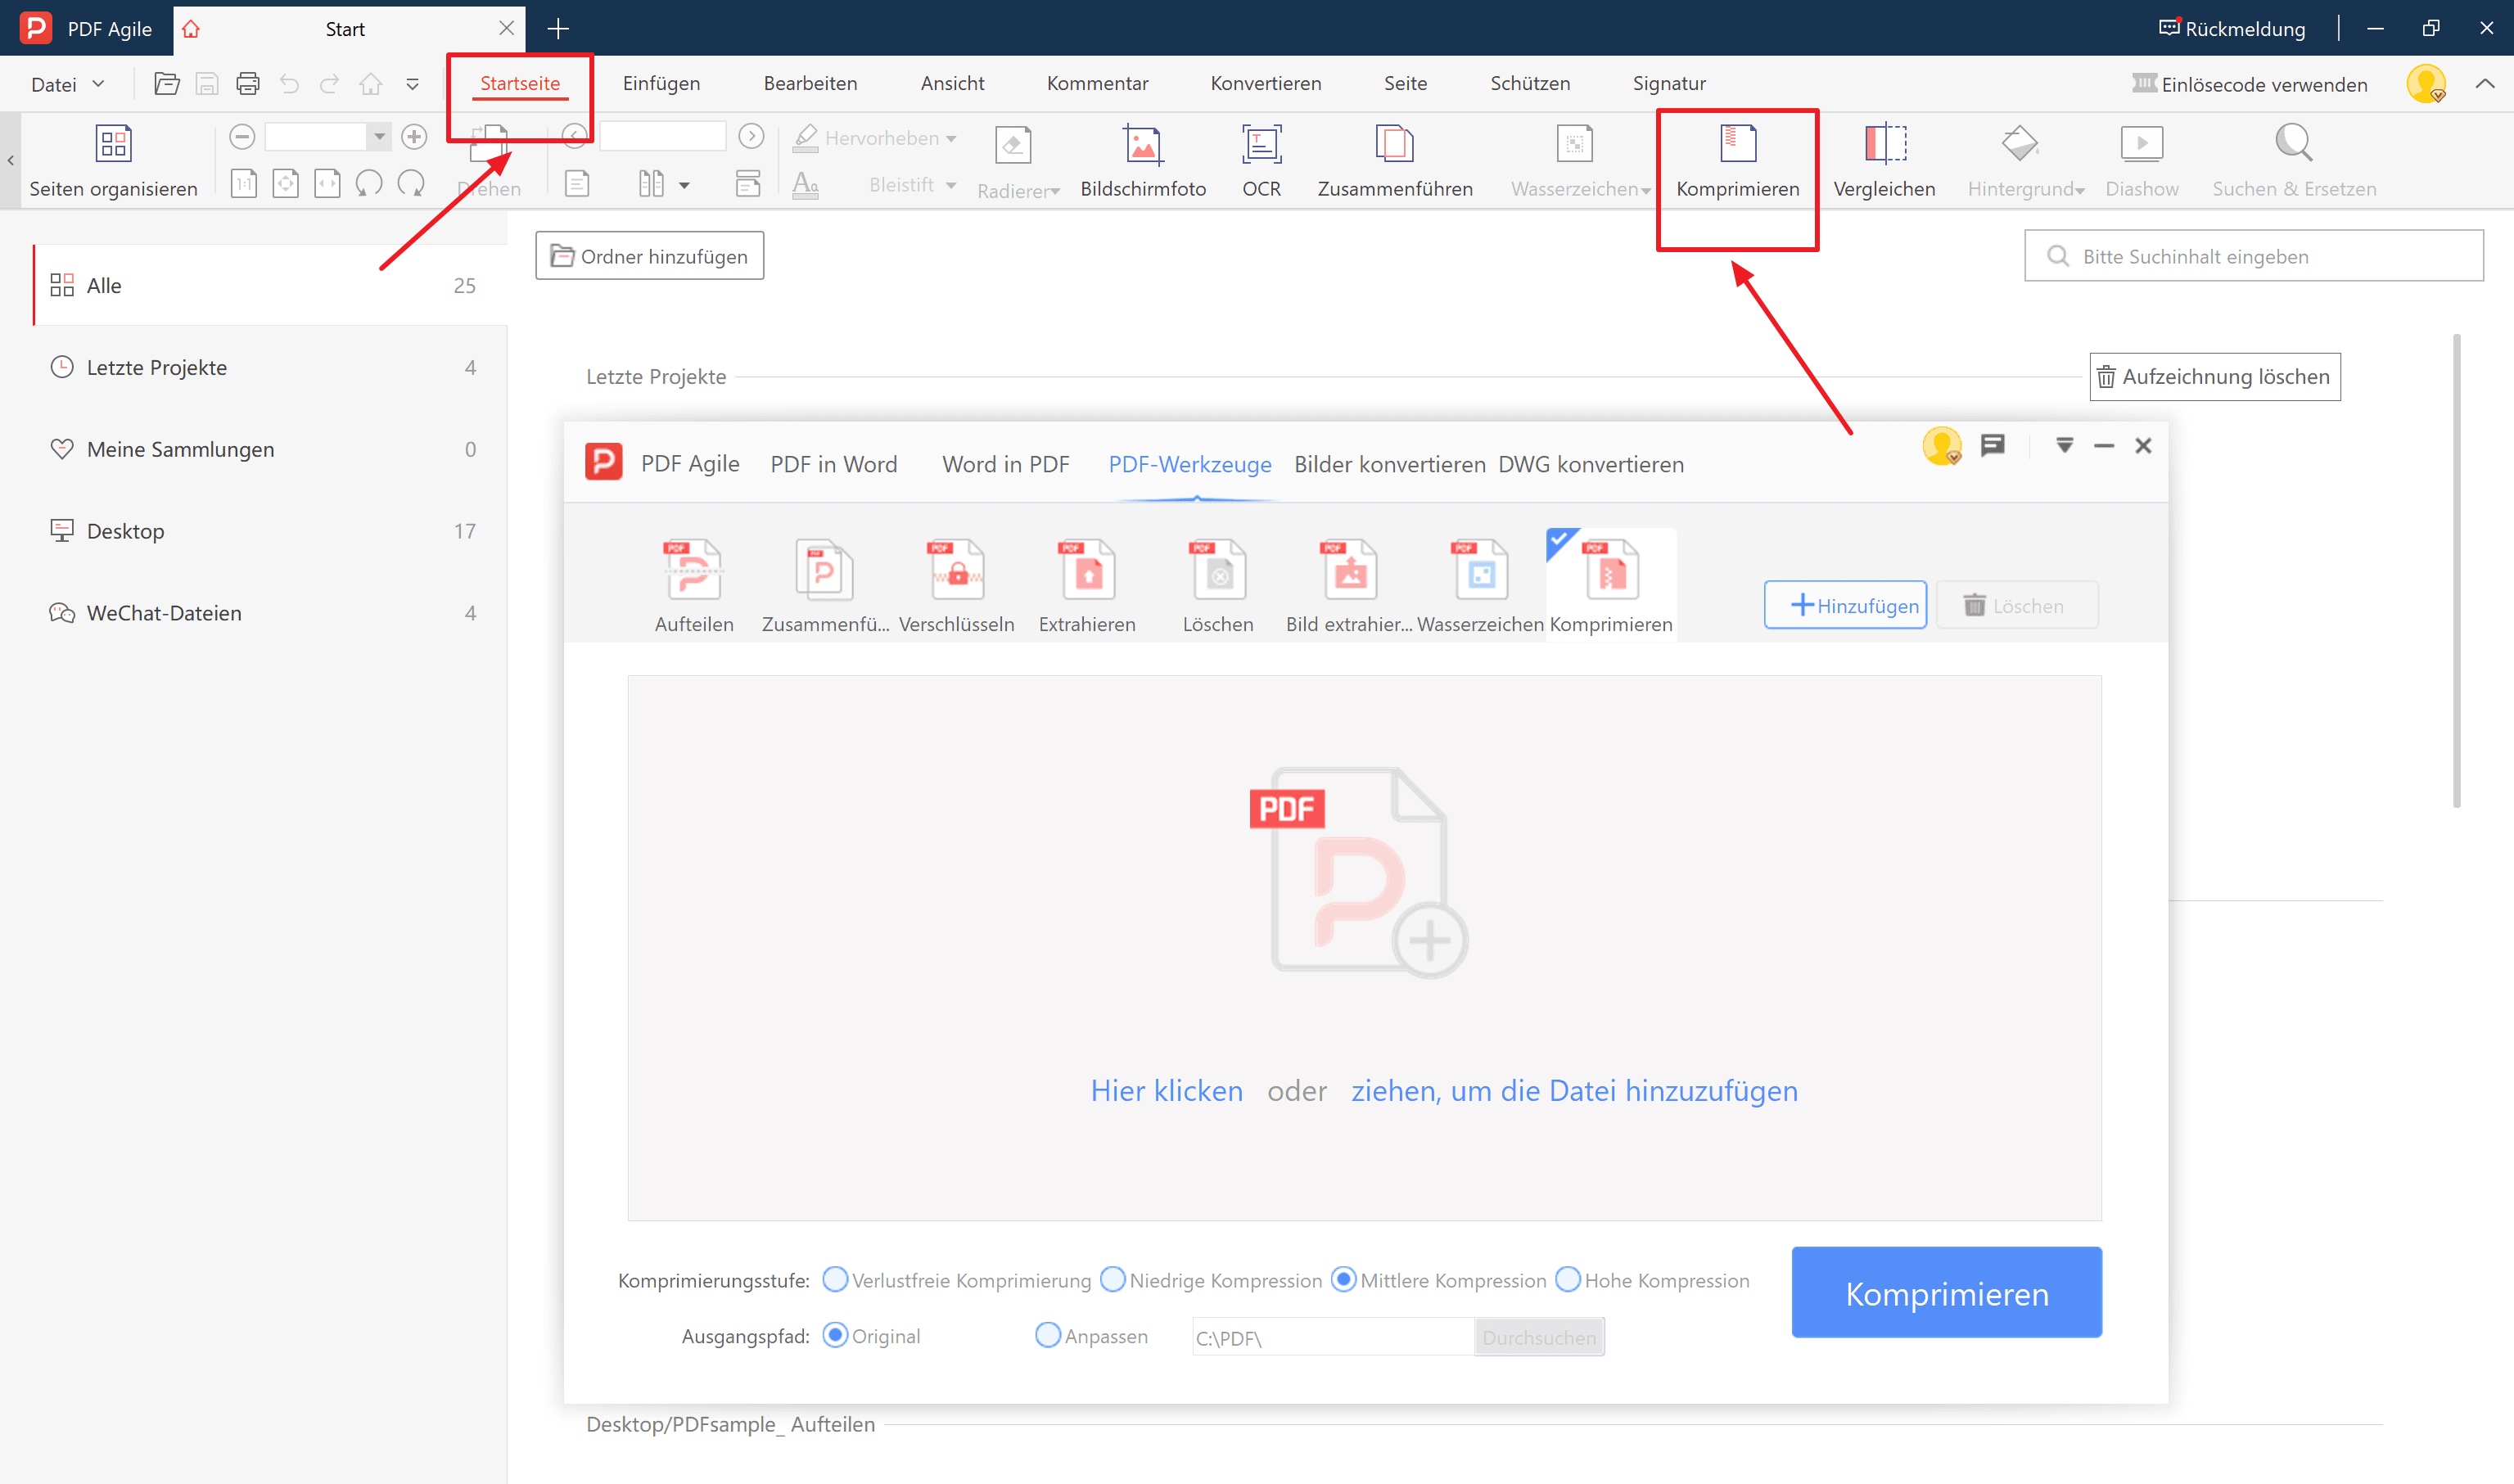
Task: Expand the Radierer dropdown
Action: coord(1054,191)
